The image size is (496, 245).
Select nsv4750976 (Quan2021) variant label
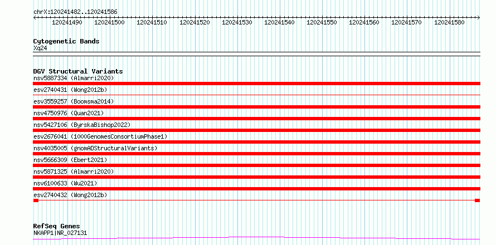point(69,113)
